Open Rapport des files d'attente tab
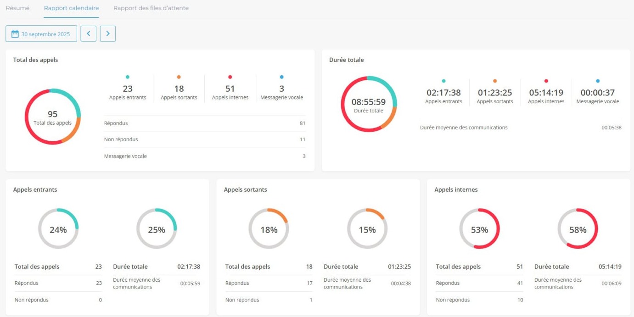Screen dimensions: 634x317 pos(151,8)
